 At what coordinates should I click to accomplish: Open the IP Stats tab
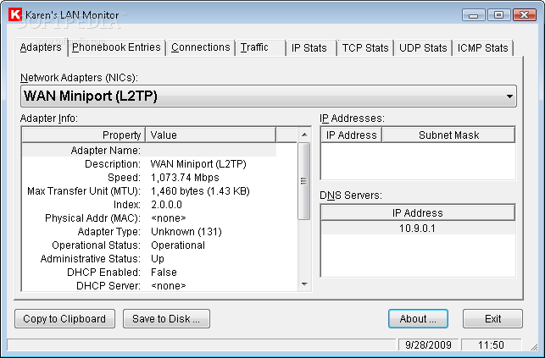coord(309,48)
